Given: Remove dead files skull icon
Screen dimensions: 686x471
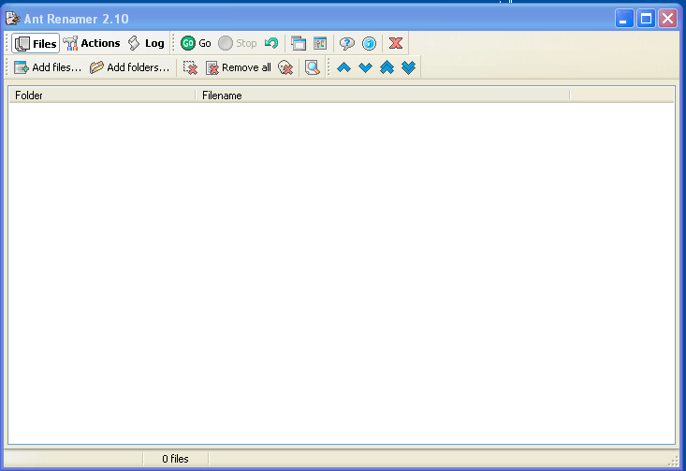Looking at the screenshot, I should coord(285,67).
